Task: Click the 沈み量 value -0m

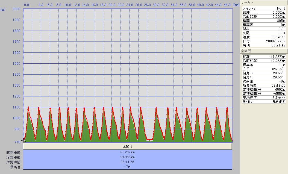Action: [x=282, y=81]
